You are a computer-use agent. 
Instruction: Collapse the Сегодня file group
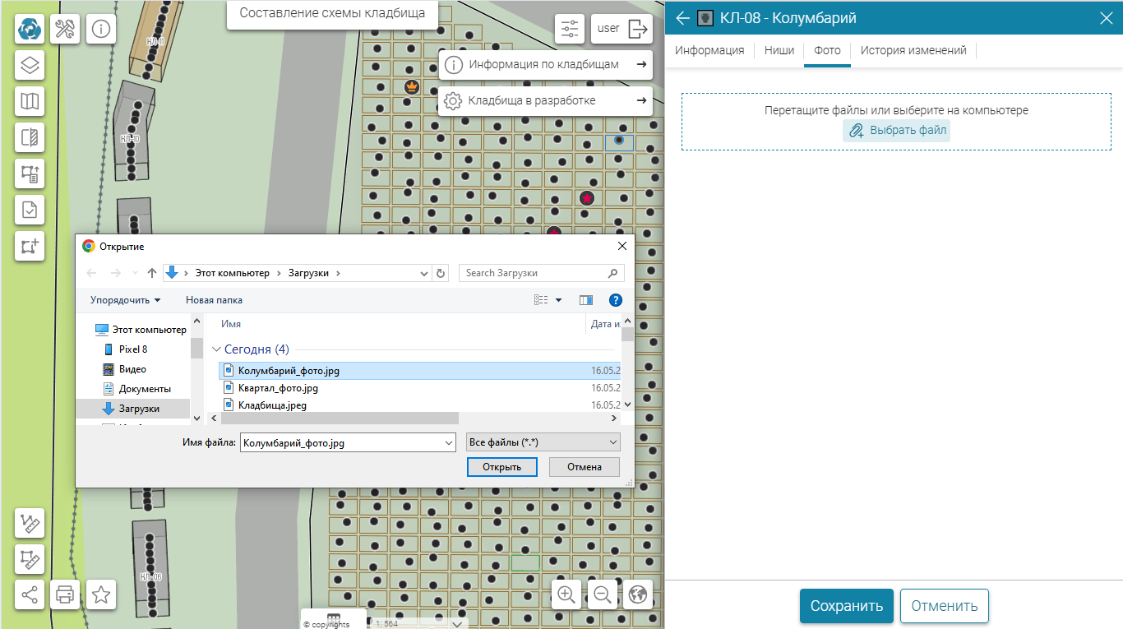(x=217, y=349)
